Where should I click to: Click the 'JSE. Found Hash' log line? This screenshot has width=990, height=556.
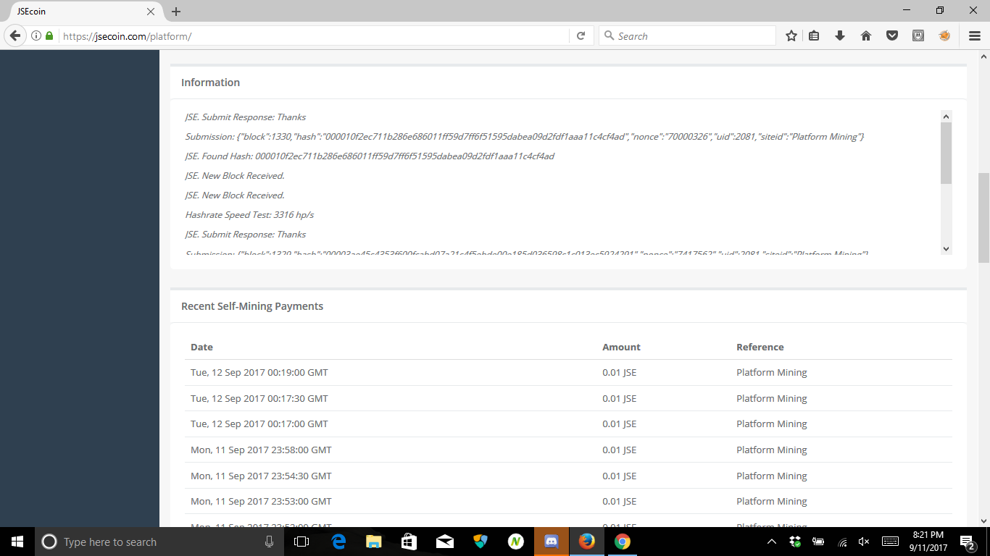(370, 156)
